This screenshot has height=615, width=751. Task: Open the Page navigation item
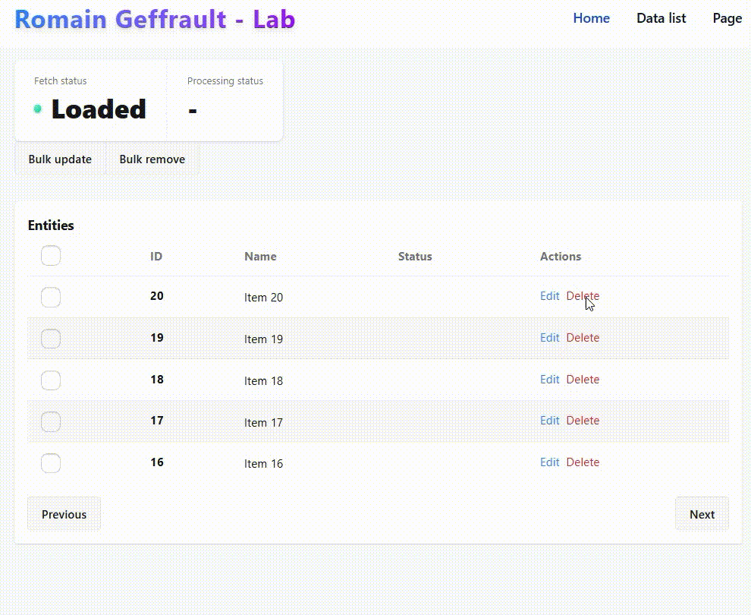pos(727,18)
